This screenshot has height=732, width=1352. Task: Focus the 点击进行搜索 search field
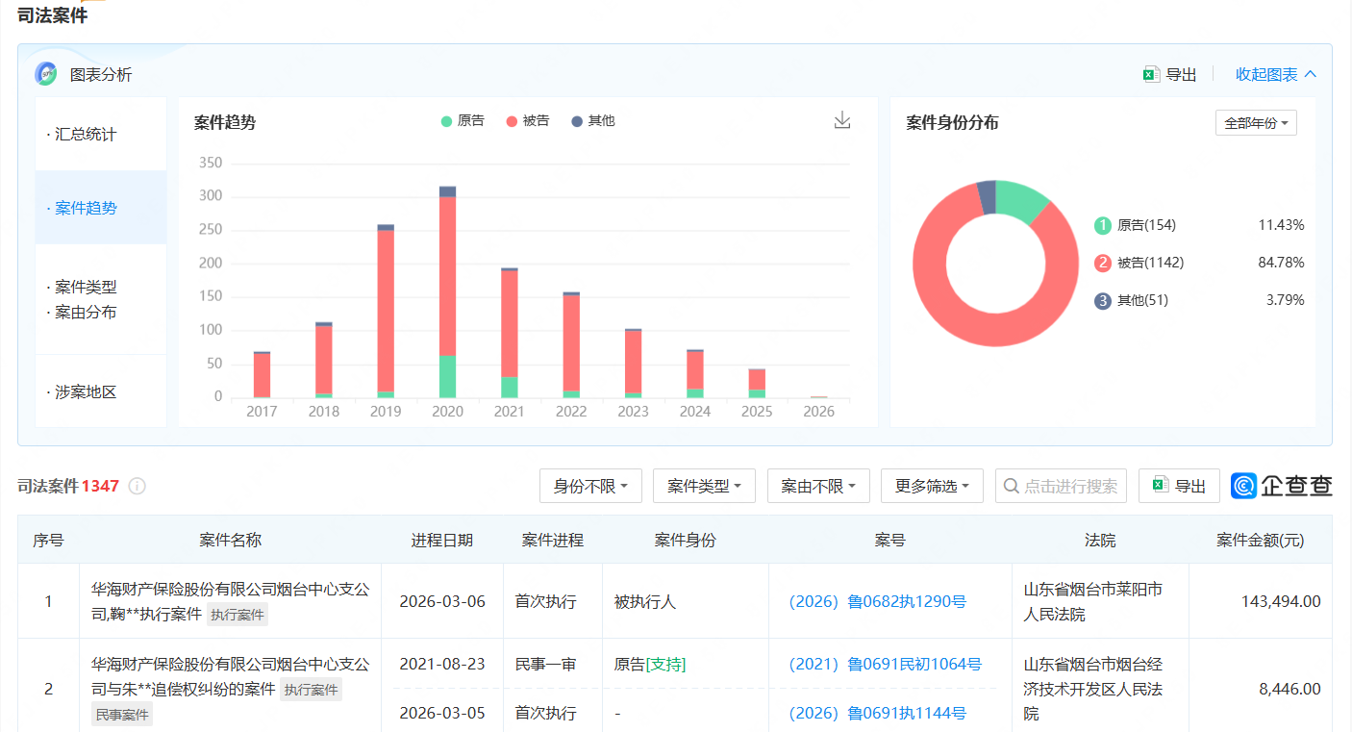tap(1069, 486)
